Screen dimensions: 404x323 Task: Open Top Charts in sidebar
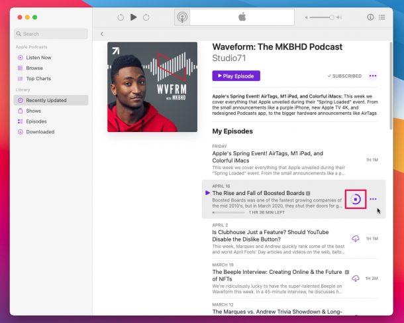coord(39,78)
